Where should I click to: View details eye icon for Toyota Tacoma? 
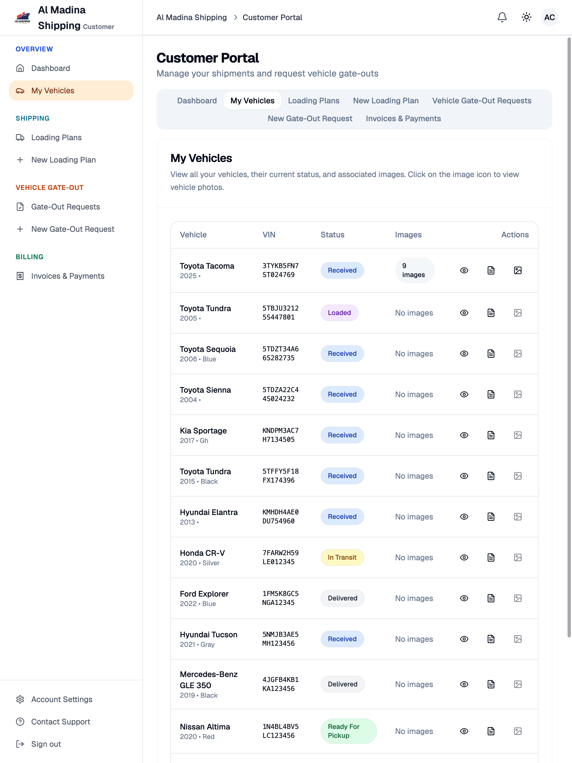[464, 270]
